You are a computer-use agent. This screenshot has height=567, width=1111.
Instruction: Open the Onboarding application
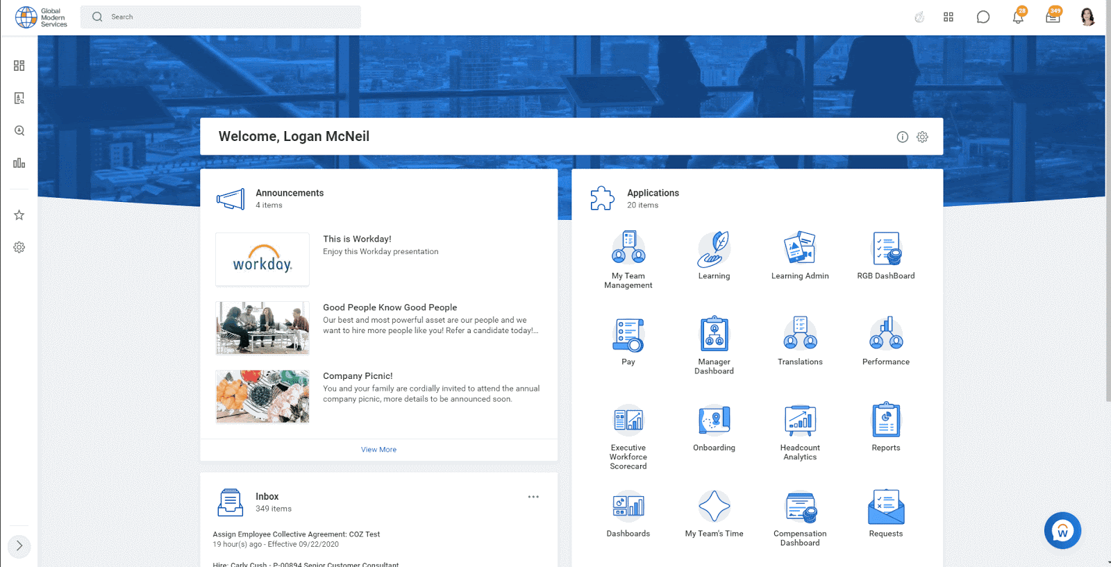tap(714, 428)
